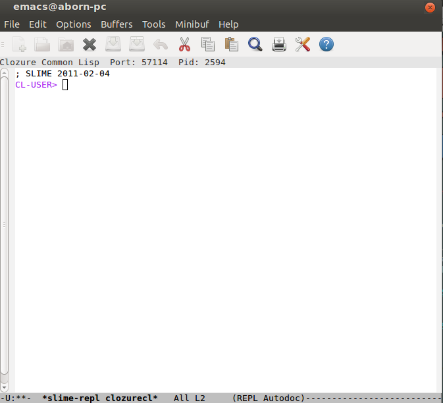Click the vertical scrollbar on the left
443x403 pixels.
(x=4, y=224)
